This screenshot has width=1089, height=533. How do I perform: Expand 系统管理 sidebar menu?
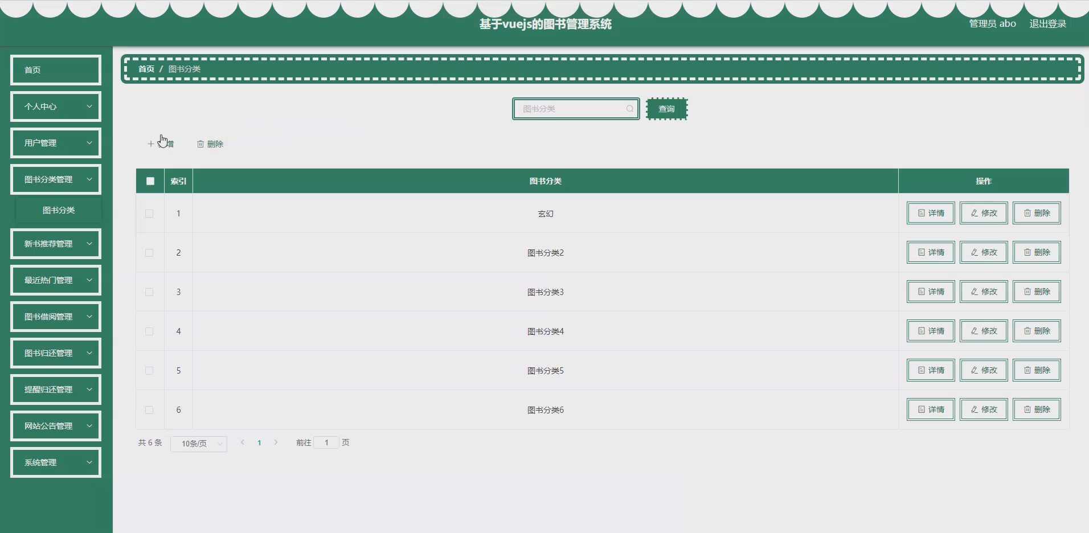tap(56, 462)
